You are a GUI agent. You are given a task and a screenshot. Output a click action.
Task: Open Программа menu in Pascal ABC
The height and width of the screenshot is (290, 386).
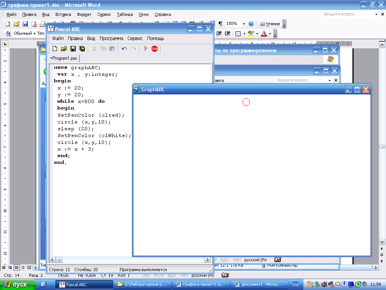[111, 39]
